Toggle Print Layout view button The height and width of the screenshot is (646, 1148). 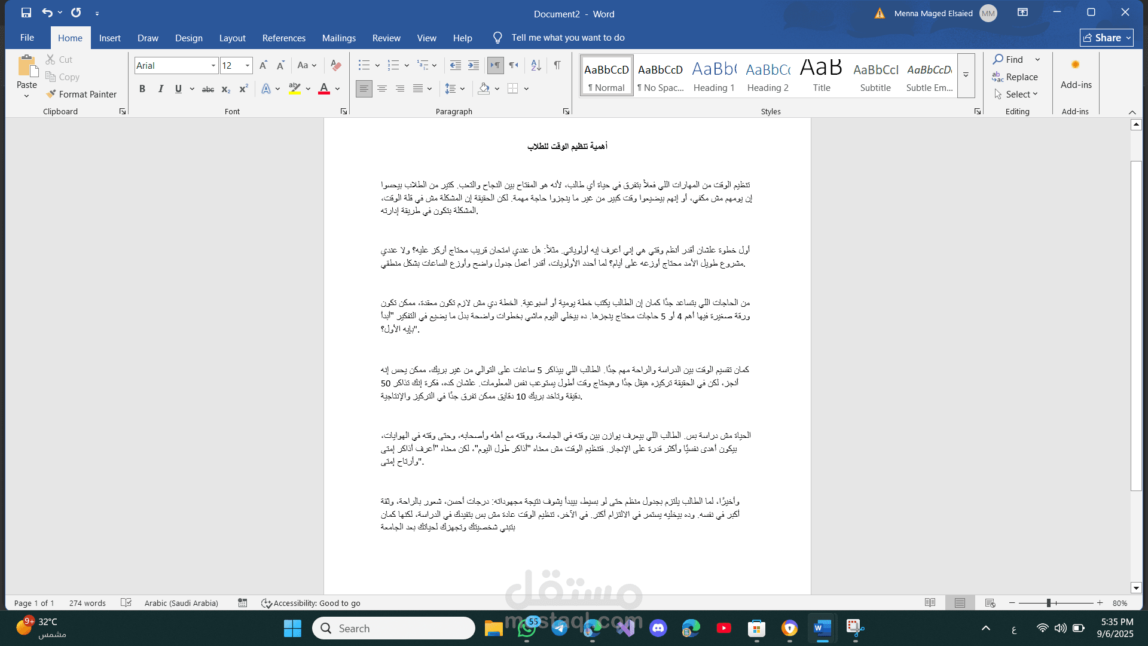pyautogui.click(x=960, y=602)
